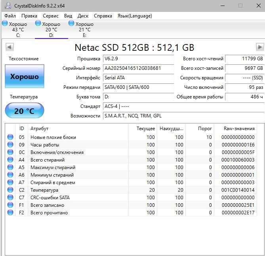Open the Правка menu

click(29, 16)
